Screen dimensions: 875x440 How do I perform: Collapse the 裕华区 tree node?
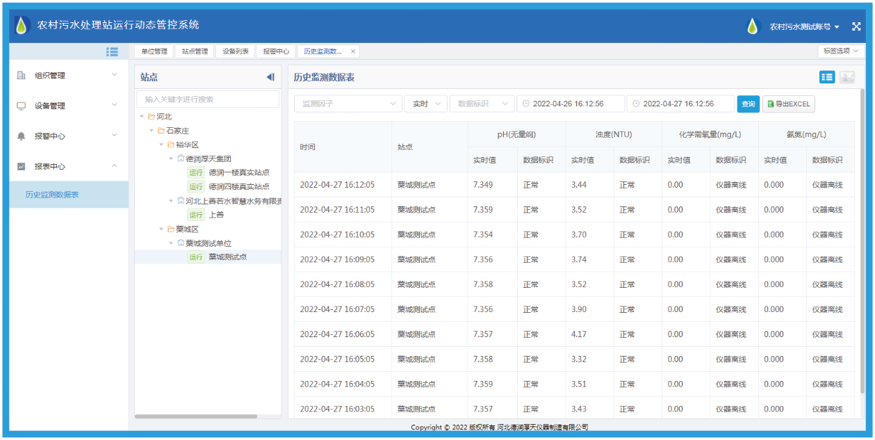tap(162, 145)
